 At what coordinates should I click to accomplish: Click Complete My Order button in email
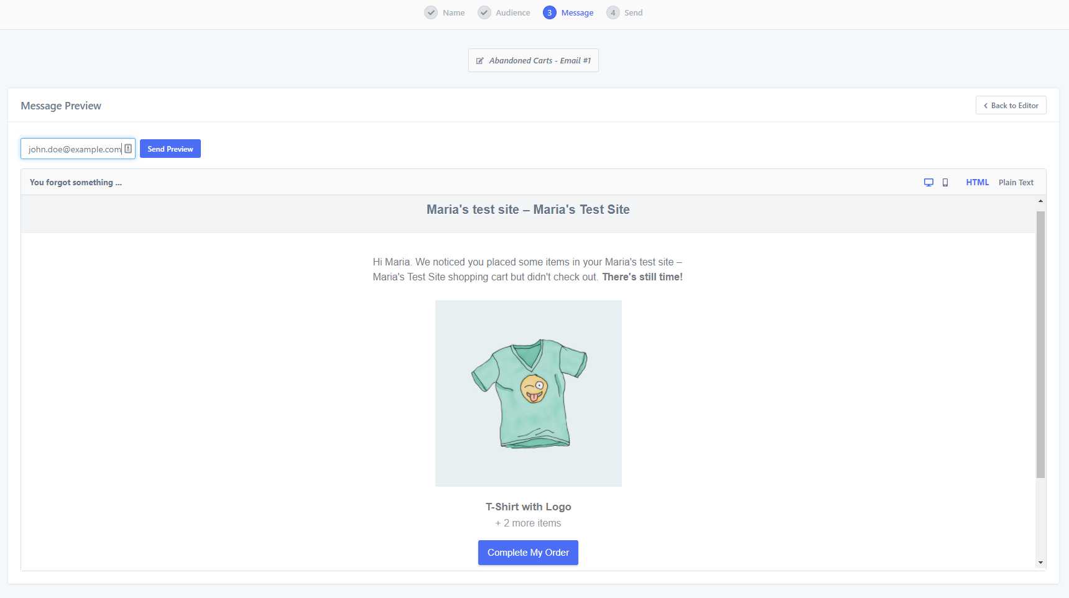pos(528,553)
